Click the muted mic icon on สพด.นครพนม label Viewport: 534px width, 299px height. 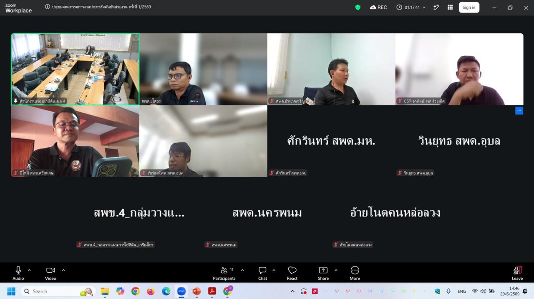[207, 245]
